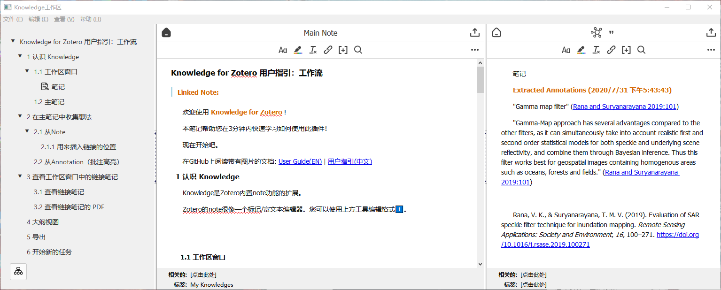
Task: Open the three-dots more menu in main note
Action: [x=475, y=50]
